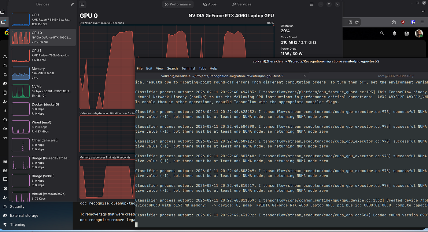Click the Clock Speed 210 MHz / 3.11 GHz value
The image size is (428, 232).
[299, 42]
